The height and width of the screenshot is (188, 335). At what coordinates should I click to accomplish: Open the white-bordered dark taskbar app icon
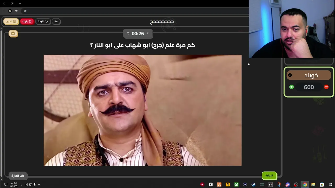(271, 185)
